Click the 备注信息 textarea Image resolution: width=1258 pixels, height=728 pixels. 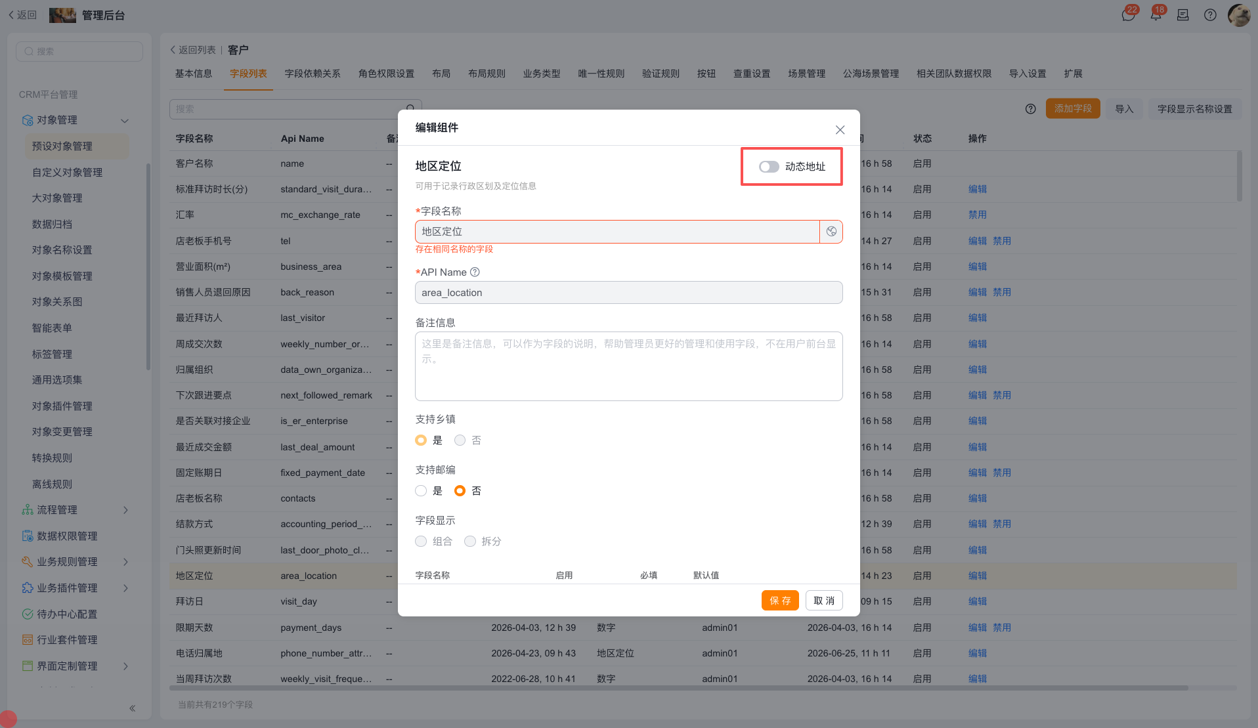point(628,366)
